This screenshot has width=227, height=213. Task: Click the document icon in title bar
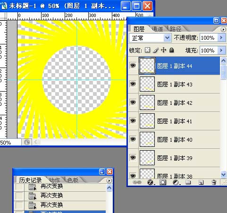[4, 6]
